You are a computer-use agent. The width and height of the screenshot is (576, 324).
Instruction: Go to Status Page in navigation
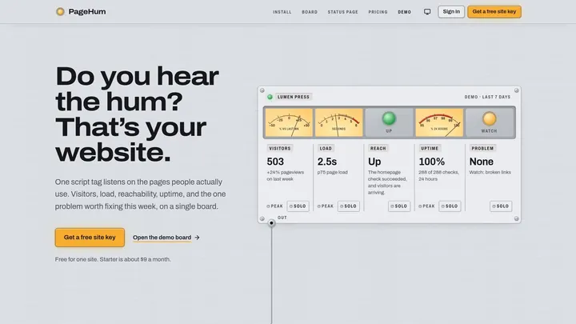coord(342,12)
